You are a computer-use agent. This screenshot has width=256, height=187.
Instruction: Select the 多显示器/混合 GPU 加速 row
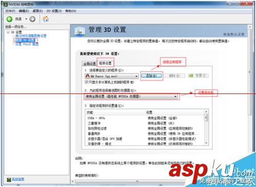click(x=145, y=139)
